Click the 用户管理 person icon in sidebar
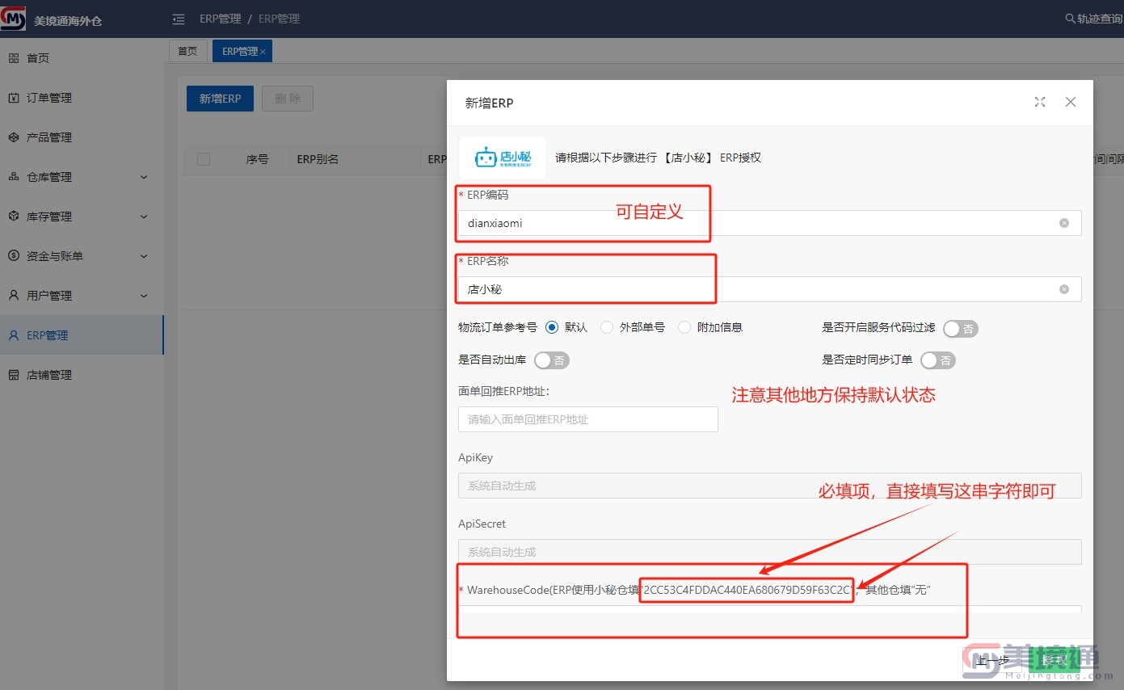 coord(13,296)
